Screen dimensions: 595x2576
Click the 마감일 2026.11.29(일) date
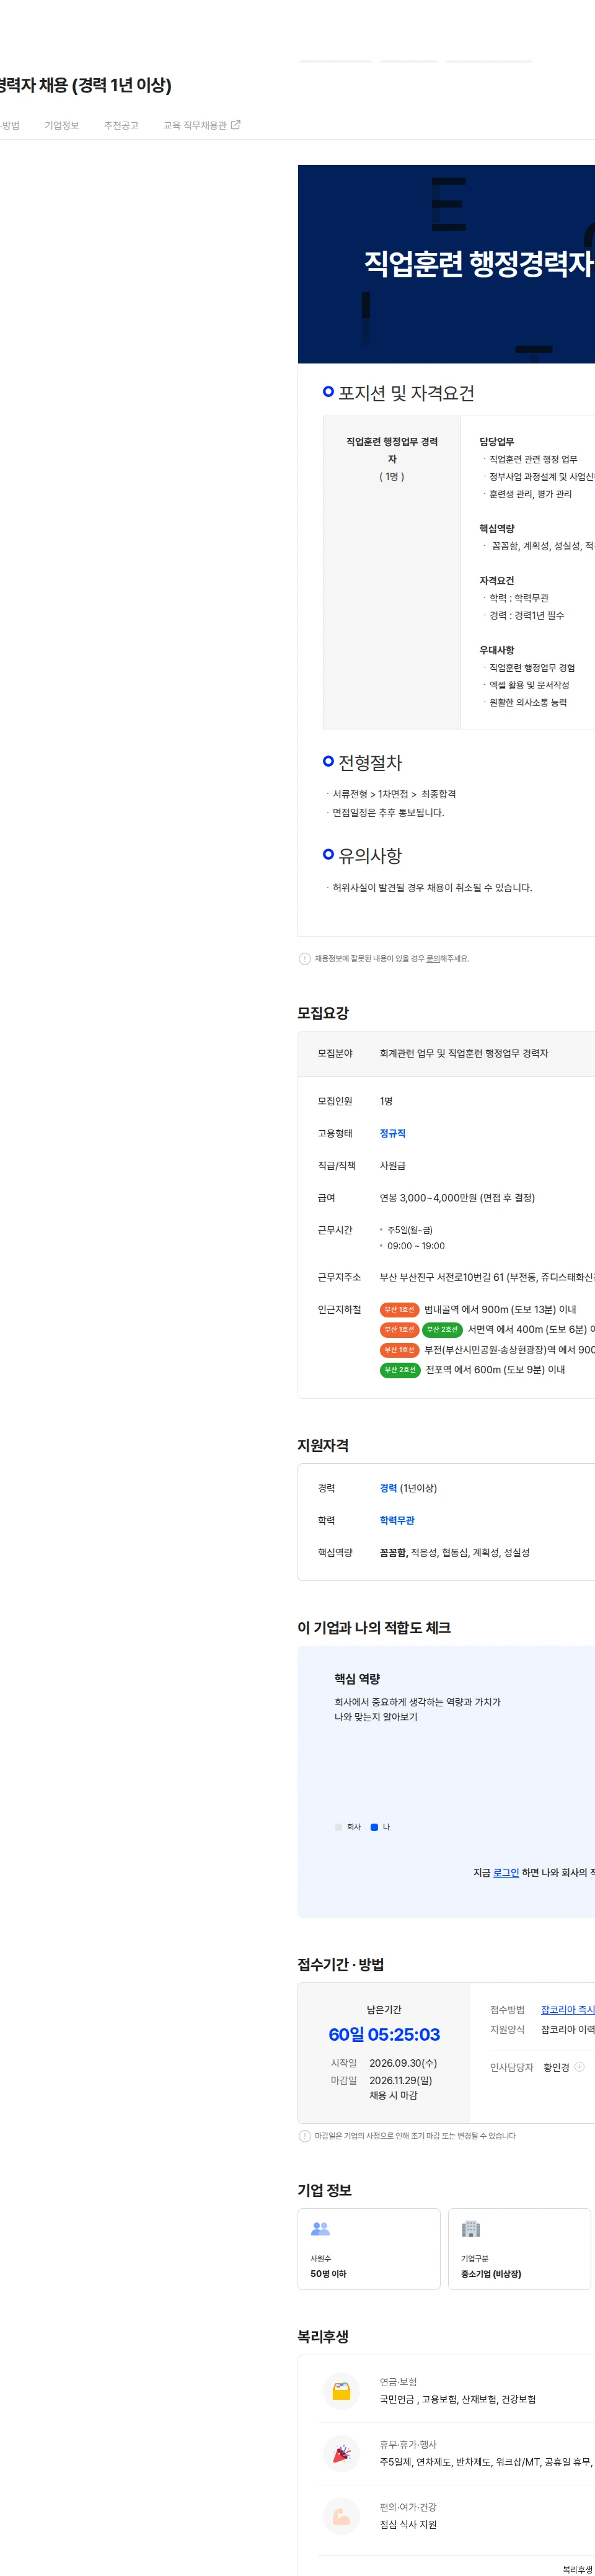(401, 2080)
